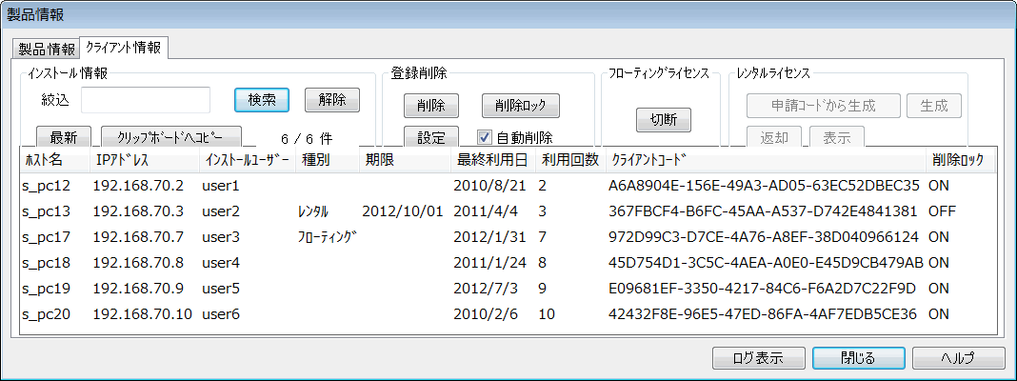Click the 絞込 filter input field
Viewport: 1017px width, 381px height.
click(146, 100)
